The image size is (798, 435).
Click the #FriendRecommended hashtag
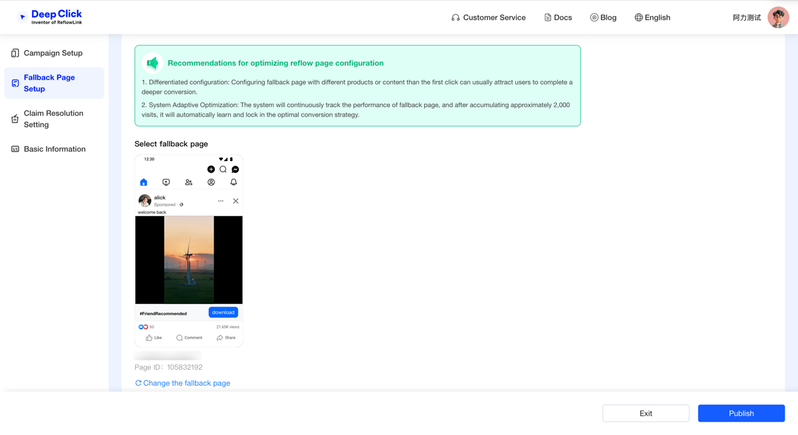coord(163,313)
